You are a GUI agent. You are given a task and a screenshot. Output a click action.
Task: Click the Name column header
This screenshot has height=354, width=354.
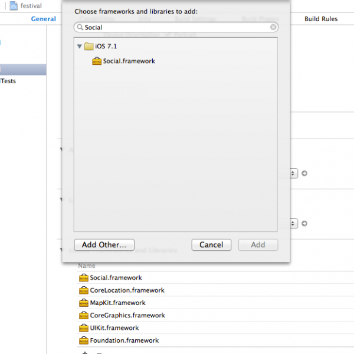tap(87, 265)
